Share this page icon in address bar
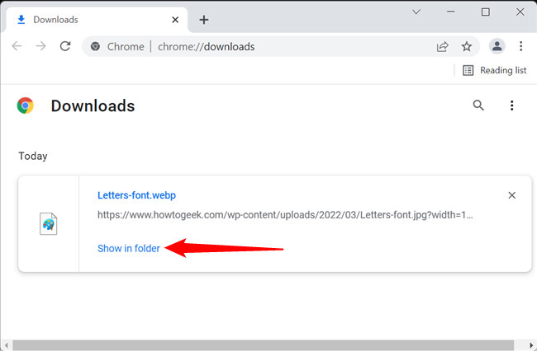This screenshot has height=351, width=537. click(x=443, y=46)
